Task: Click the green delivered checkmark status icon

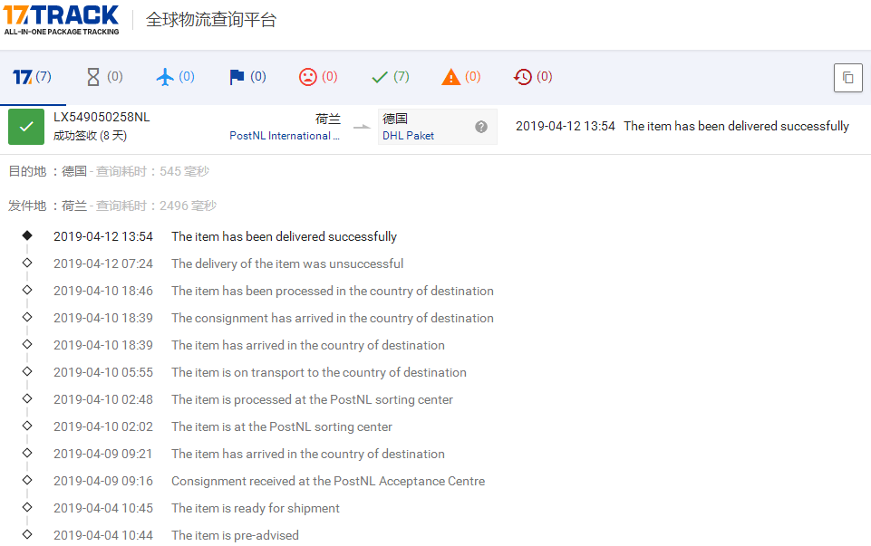Action: click(x=25, y=127)
